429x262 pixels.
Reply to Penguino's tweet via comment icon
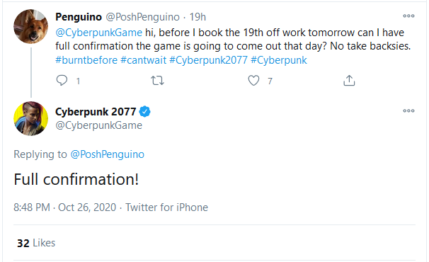pos(62,81)
